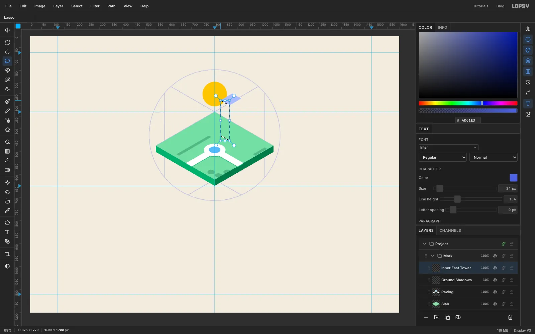The height and width of the screenshot is (334, 535).
Task: Switch to the Channels tab
Action: [450, 230]
